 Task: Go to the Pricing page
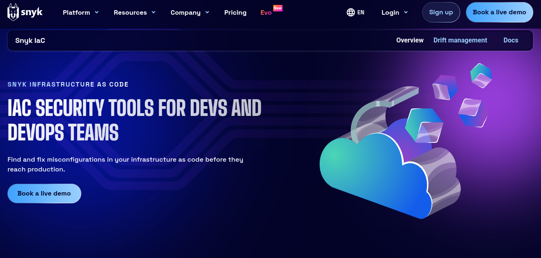(x=235, y=12)
